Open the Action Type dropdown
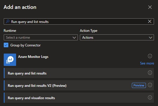158x106 pixels. pos(117,38)
